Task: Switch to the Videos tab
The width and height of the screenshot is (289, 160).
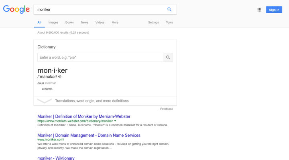Action: coord(100,22)
